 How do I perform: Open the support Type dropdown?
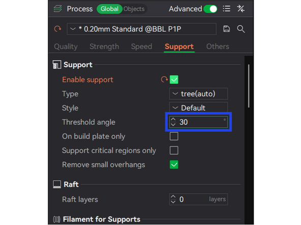198,94
